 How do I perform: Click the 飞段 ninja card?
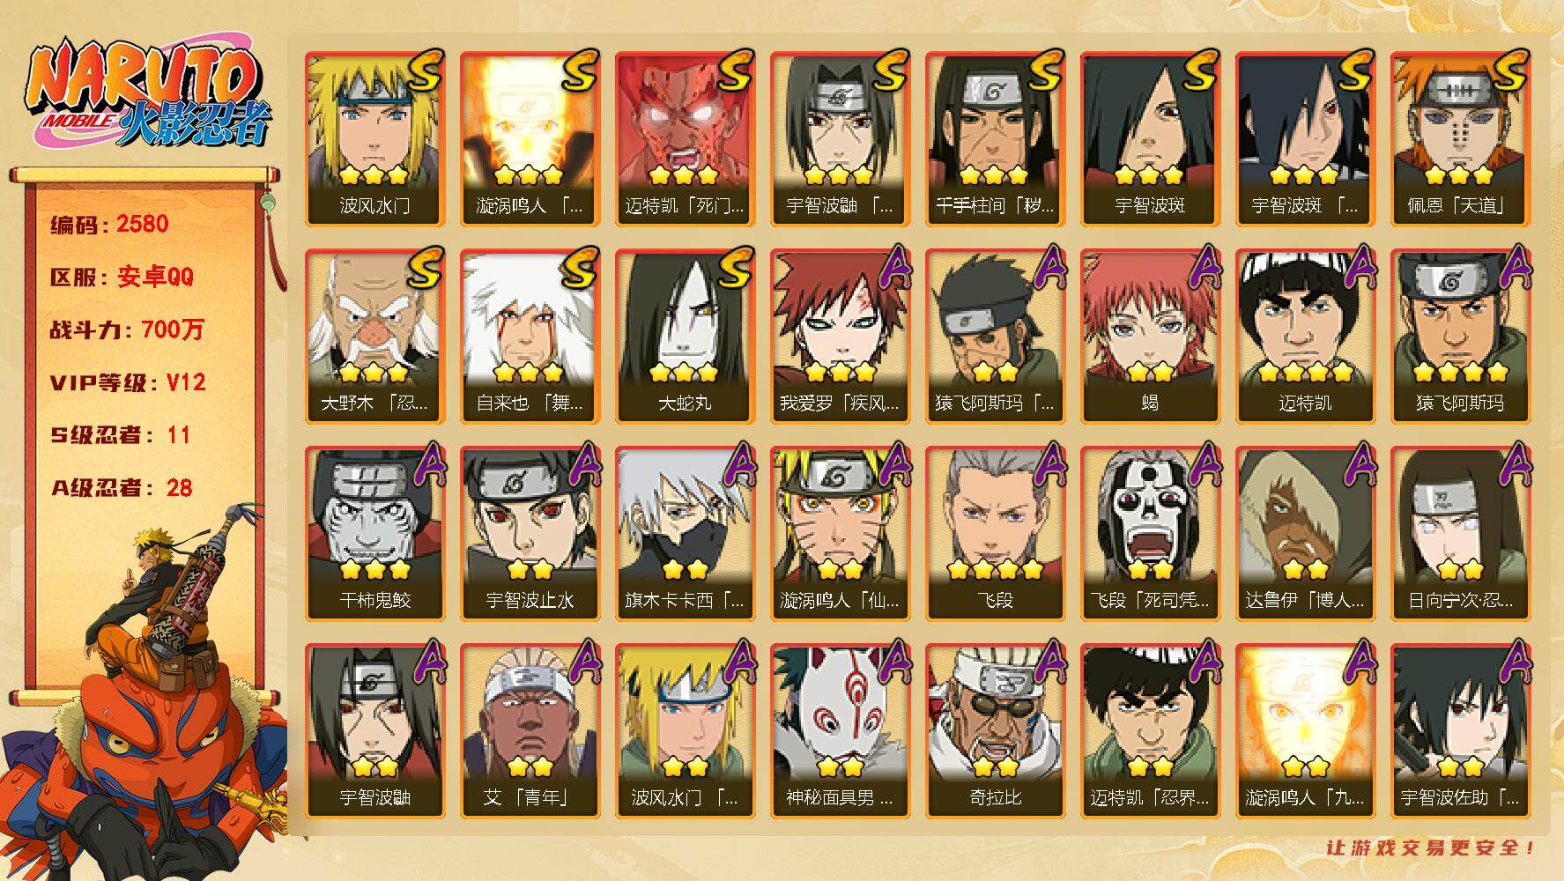pos(995,534)
